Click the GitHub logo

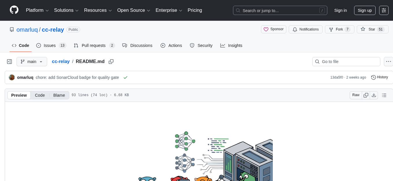coord(14,10)
